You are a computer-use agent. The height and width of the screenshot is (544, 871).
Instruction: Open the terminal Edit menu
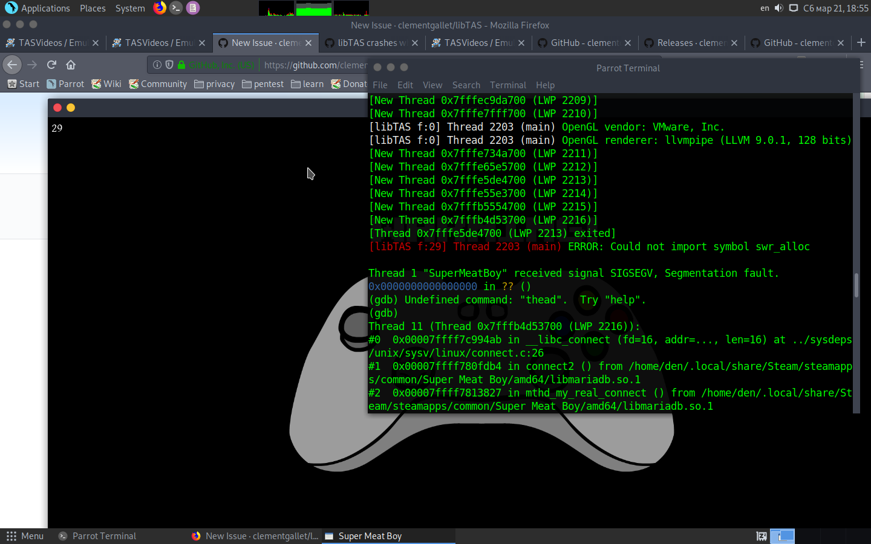click(405, 85)
